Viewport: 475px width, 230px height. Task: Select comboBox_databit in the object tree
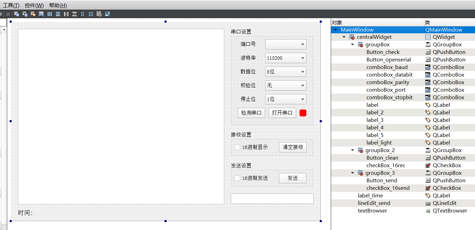point(389,75)
